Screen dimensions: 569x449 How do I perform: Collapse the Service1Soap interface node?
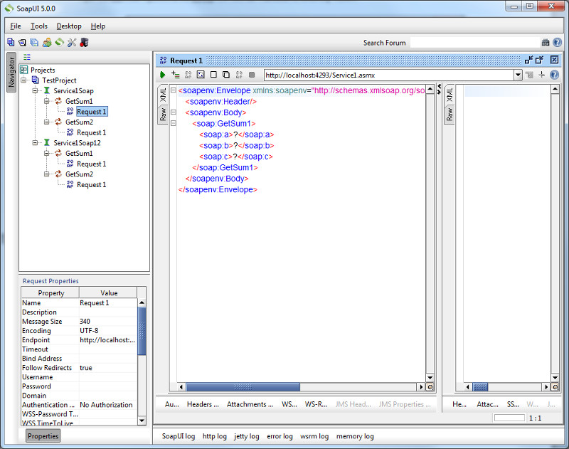point(35,91)
